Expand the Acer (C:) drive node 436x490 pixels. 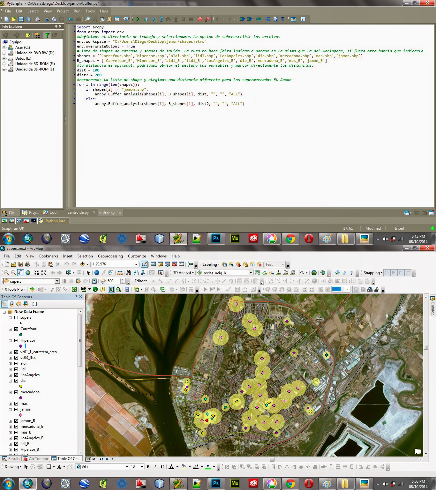click(4, 48)
